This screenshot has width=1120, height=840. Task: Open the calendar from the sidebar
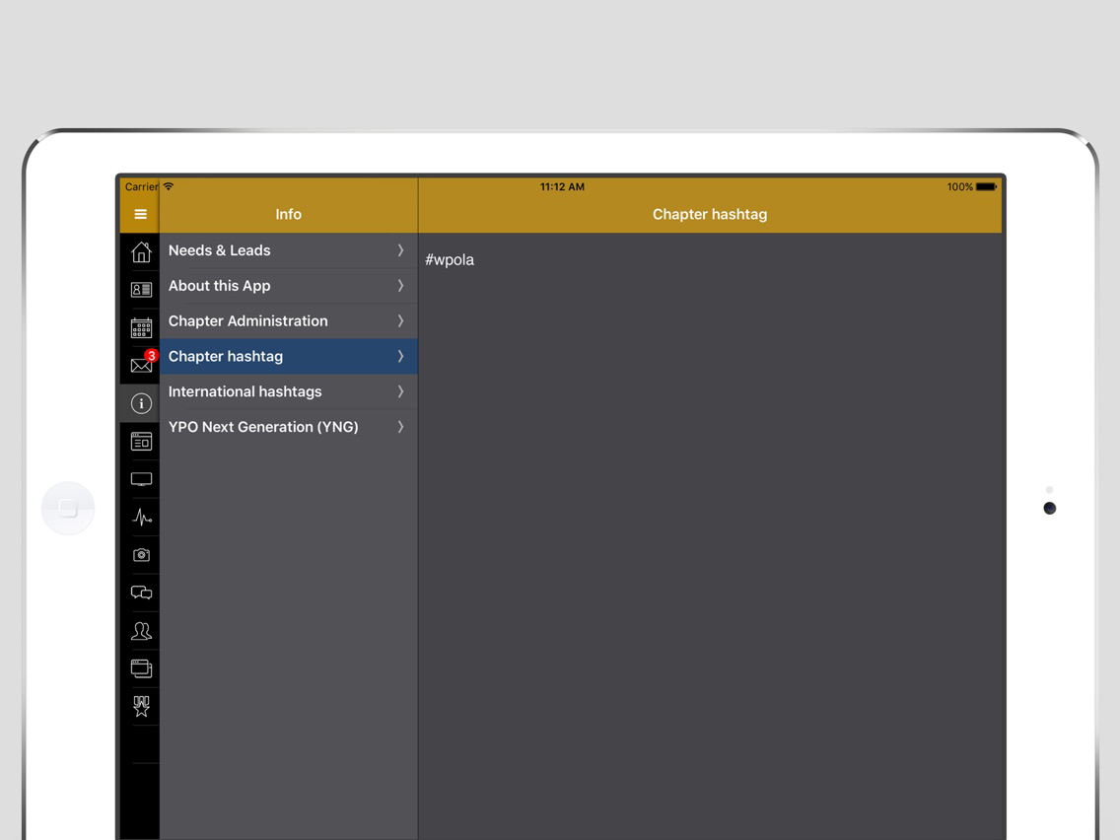tap(140, 326)
